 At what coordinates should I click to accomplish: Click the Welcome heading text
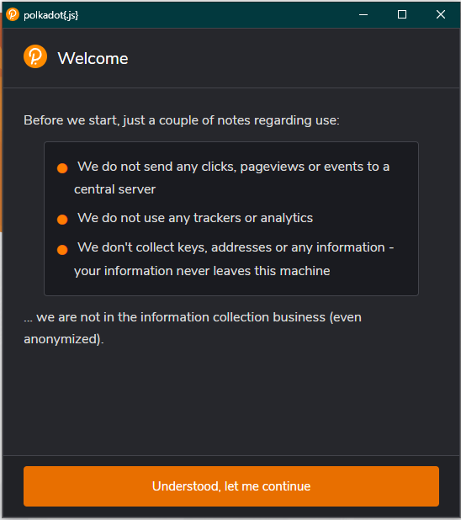(93, 59)
